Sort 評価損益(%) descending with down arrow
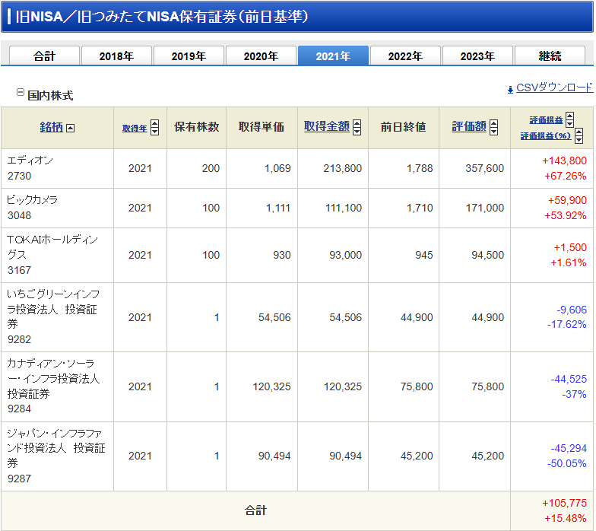The width and height of the screenshot is (596, 531). tap(579, 139)
